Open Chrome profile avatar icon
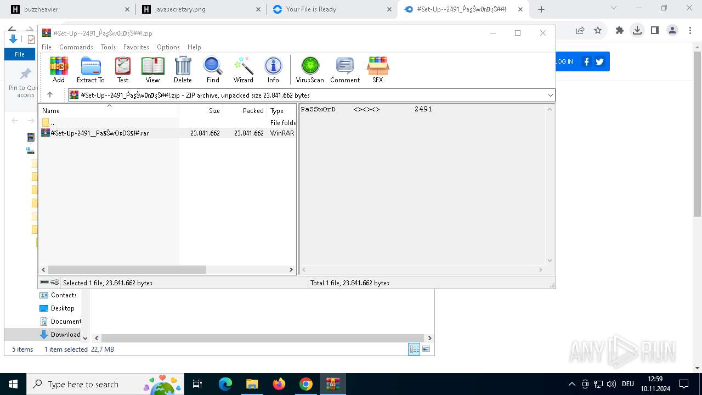 pos(672,31)
